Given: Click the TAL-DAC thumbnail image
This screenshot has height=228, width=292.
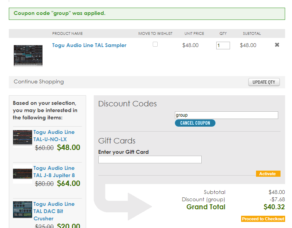Looking at the screenshot, I should coord(23,210).
